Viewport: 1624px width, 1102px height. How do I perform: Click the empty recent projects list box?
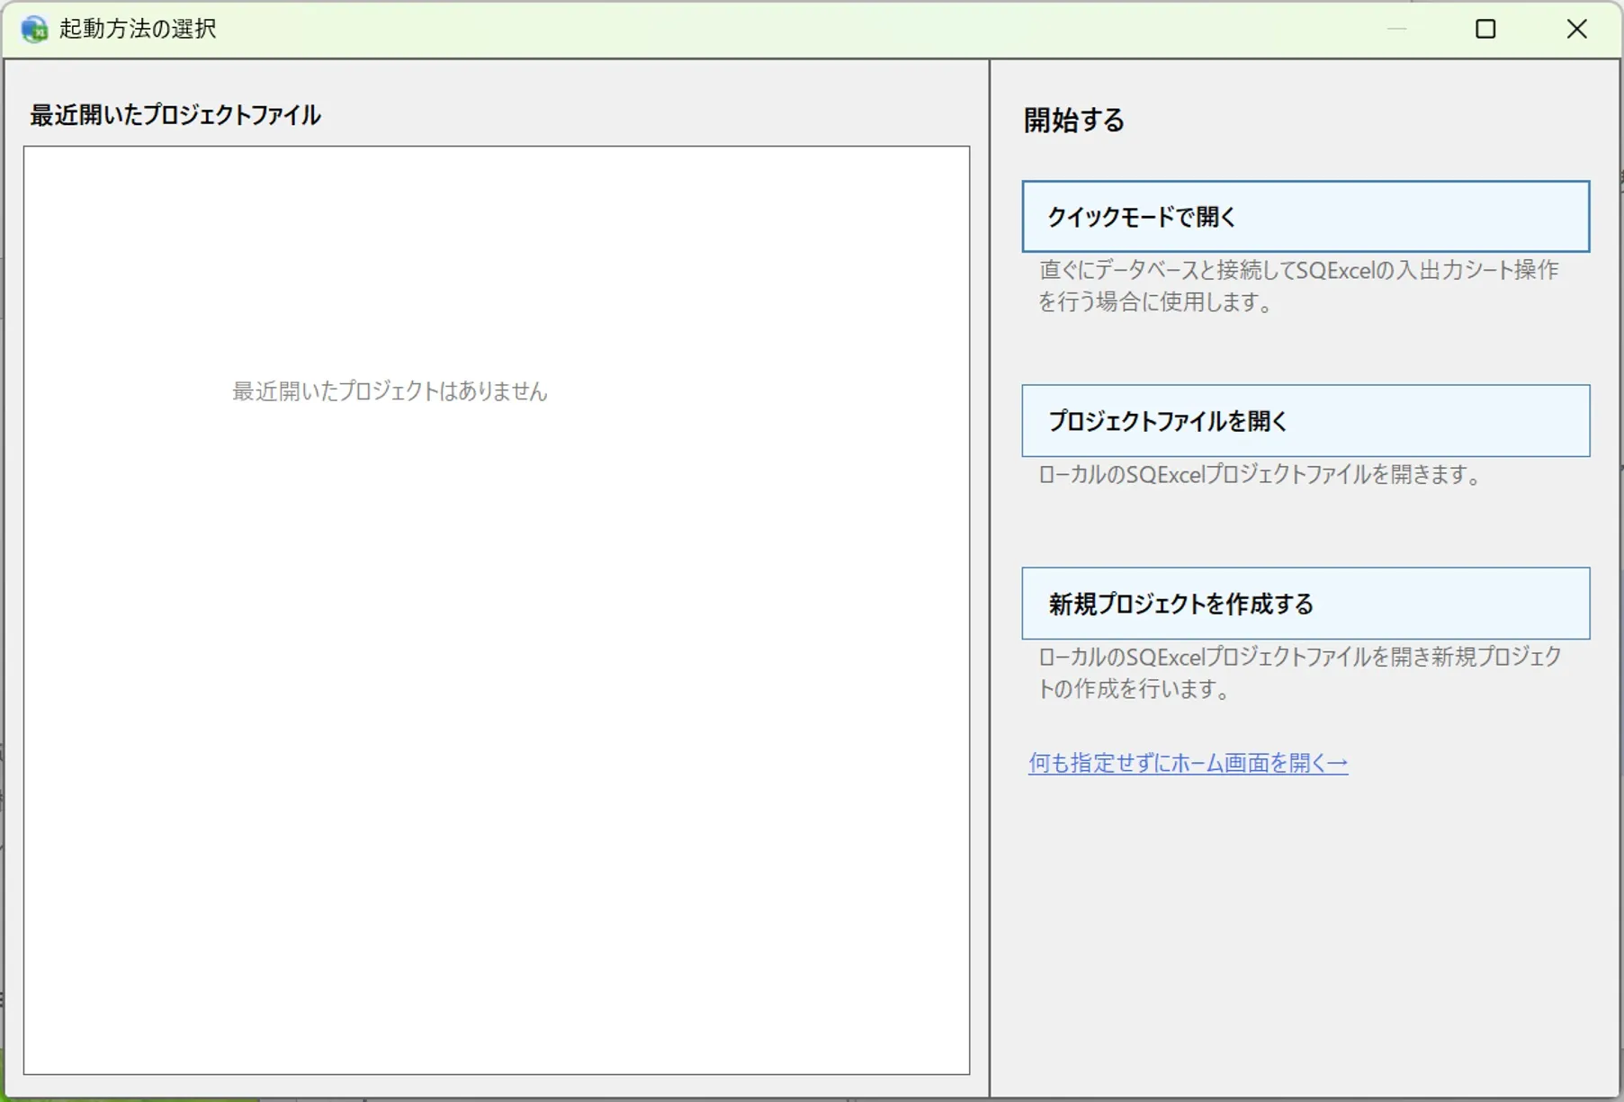497,610
